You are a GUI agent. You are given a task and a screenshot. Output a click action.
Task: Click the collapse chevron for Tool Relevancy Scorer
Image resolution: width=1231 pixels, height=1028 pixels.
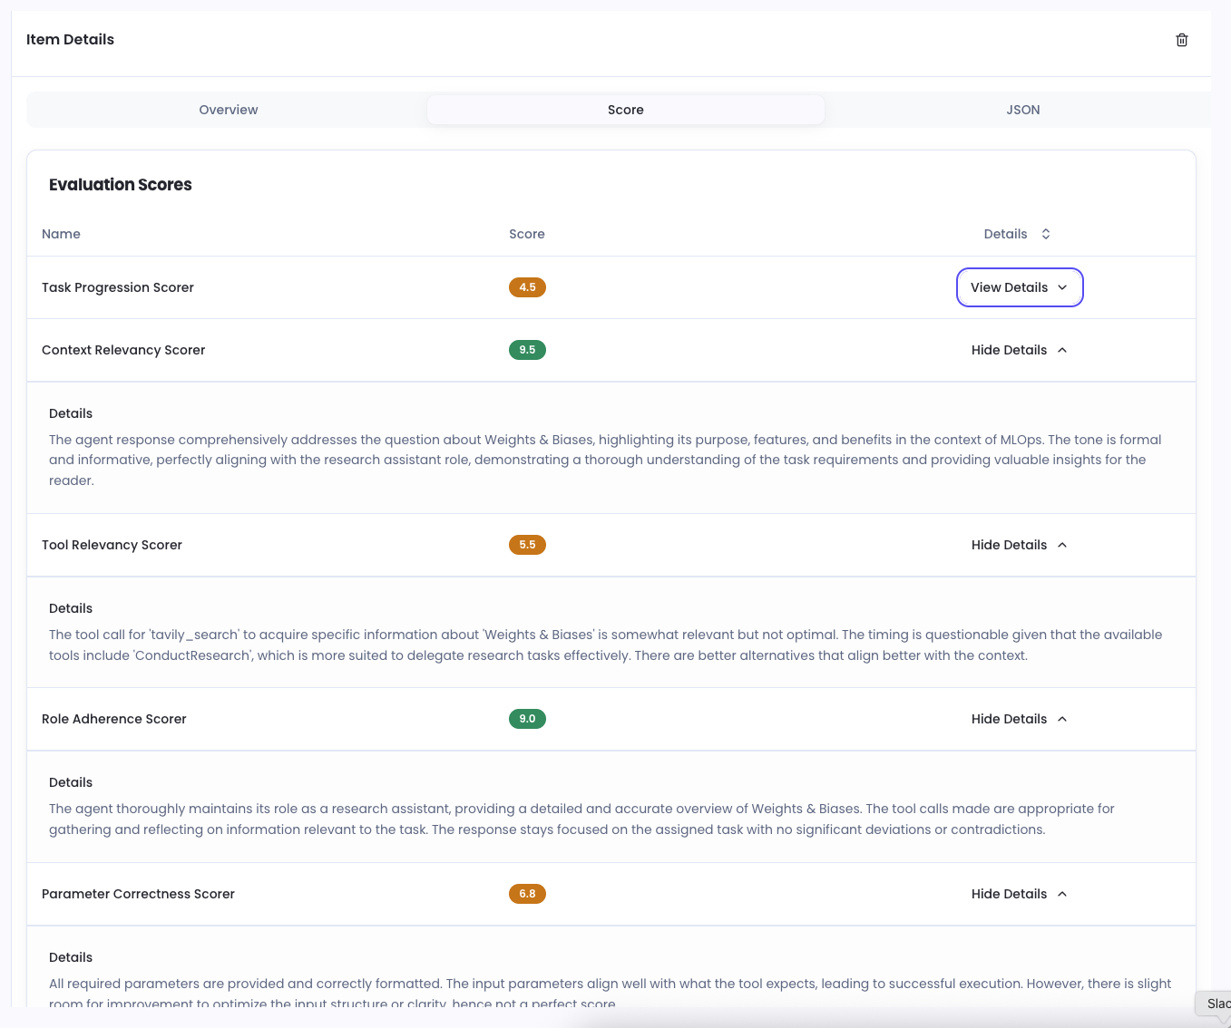point(1061,545)
